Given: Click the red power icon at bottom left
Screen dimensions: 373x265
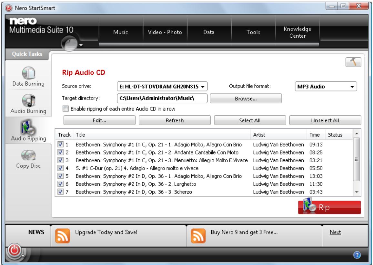Looking at the screenshot, I should [14, 250].
